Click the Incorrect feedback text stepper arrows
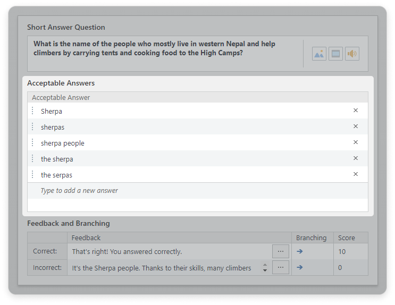 265,268
